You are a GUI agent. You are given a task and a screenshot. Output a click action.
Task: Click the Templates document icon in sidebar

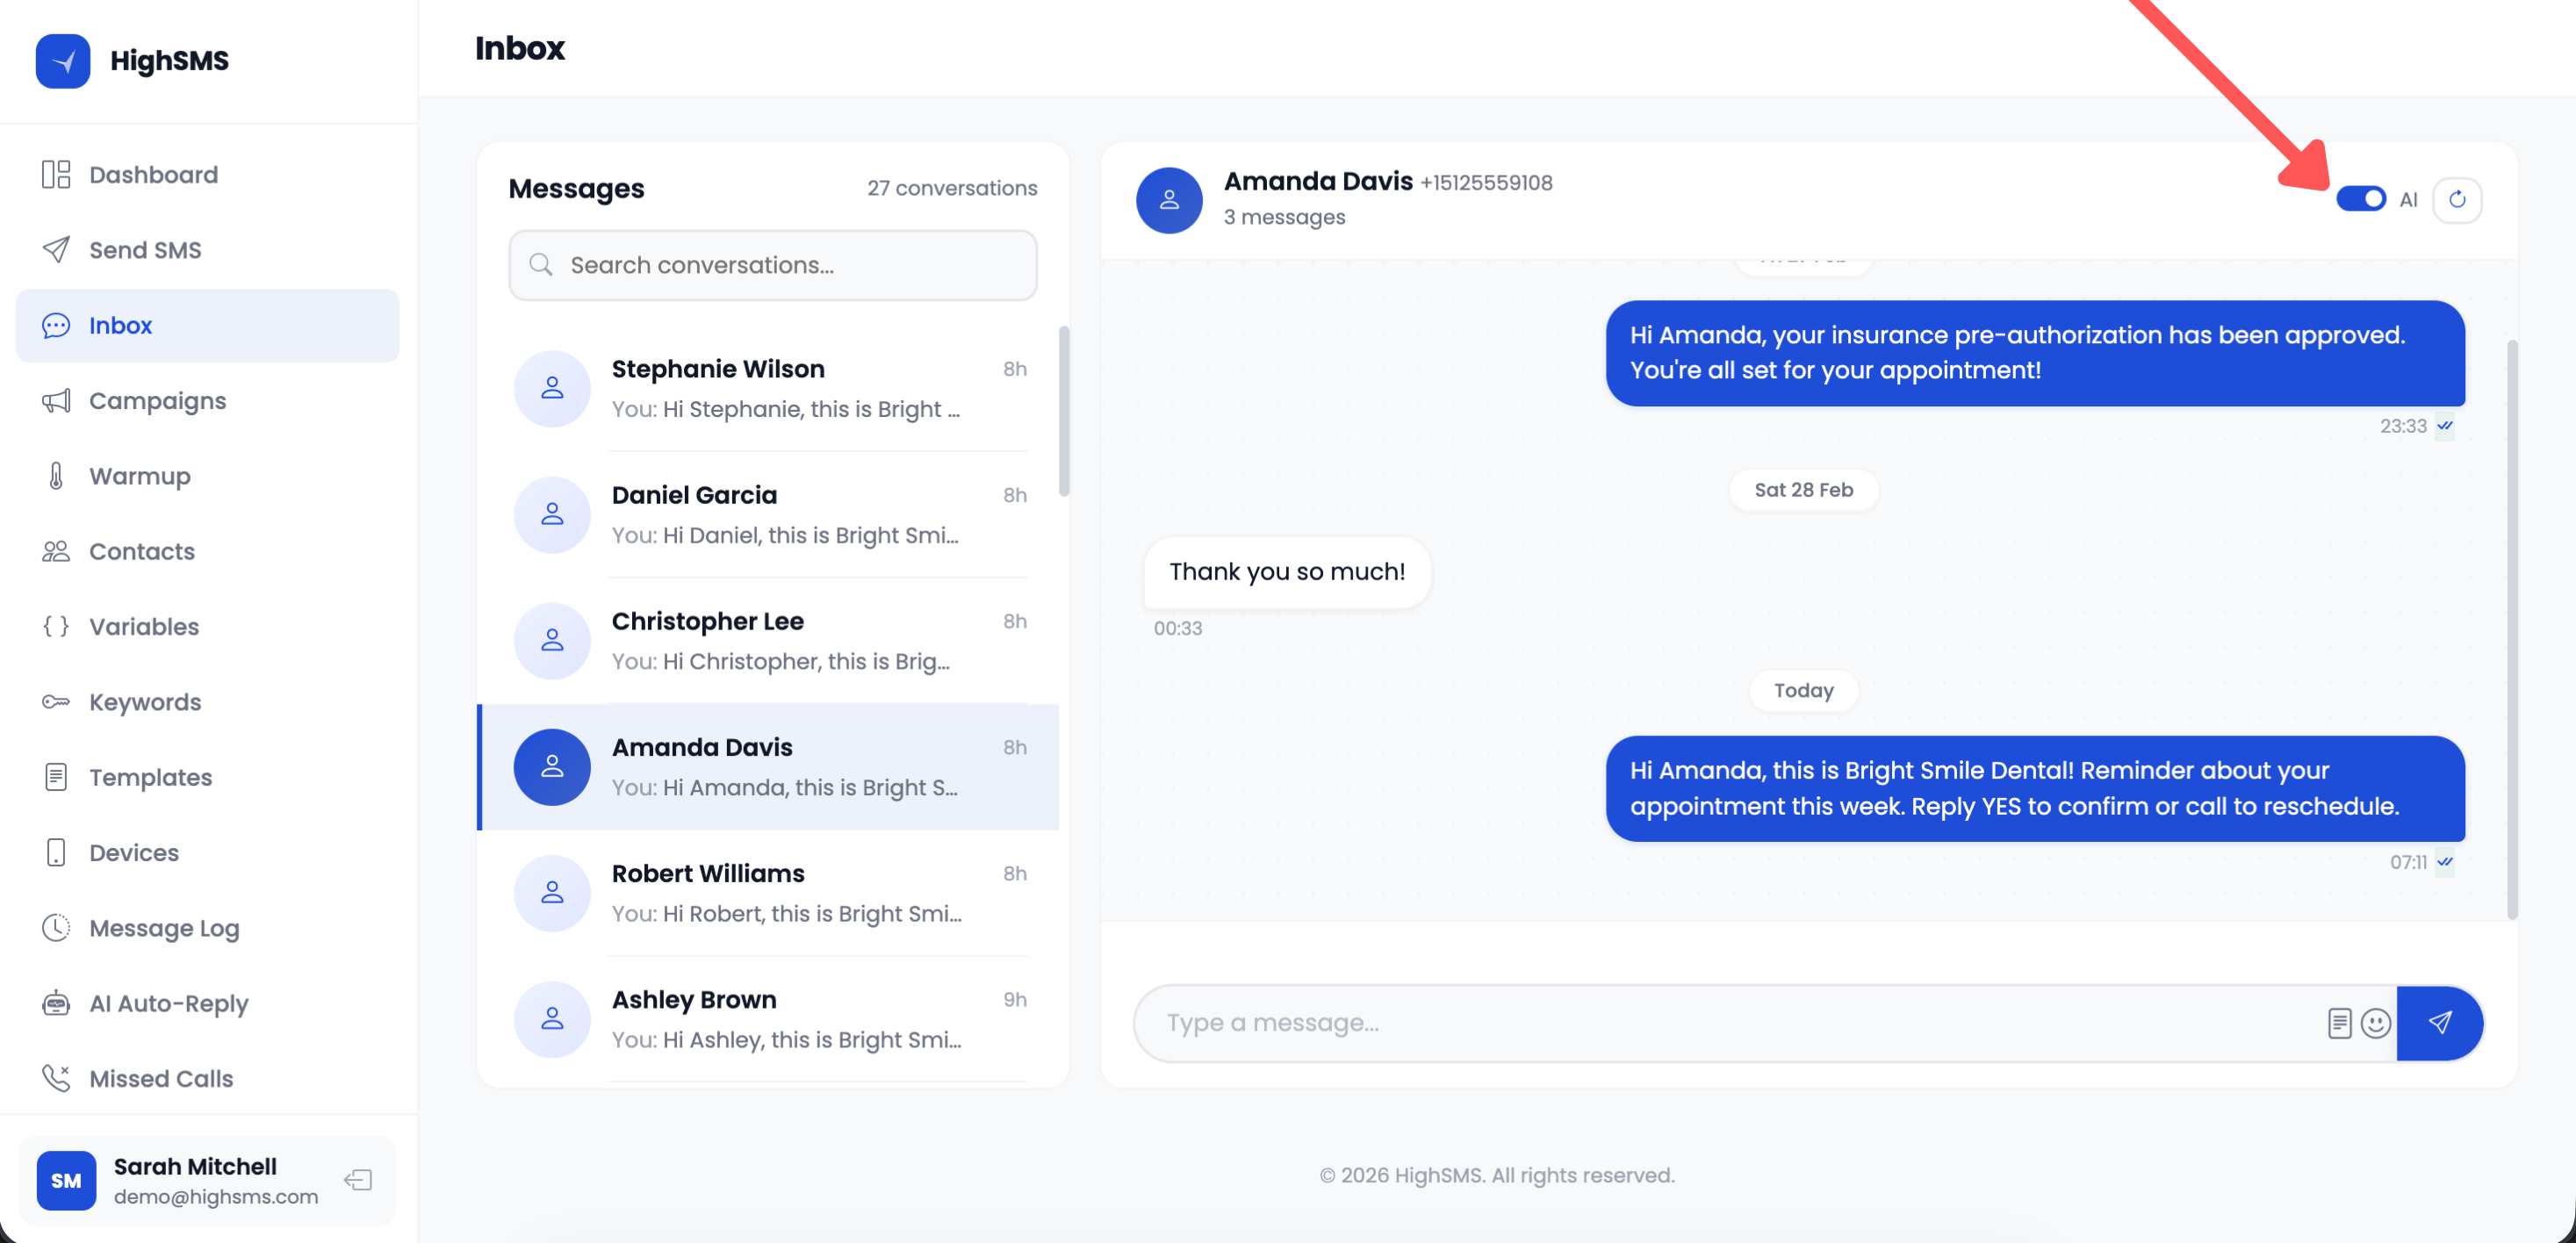tap(57, 777)
